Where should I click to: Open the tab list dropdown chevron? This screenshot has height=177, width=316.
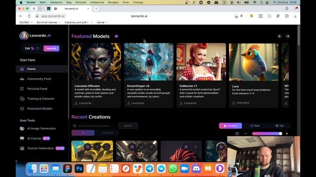tap(40, 9)
